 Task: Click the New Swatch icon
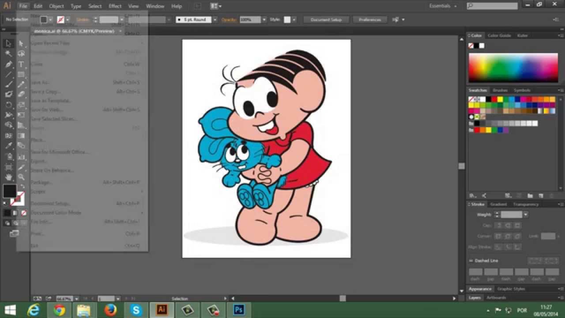(x=540, y=196)
